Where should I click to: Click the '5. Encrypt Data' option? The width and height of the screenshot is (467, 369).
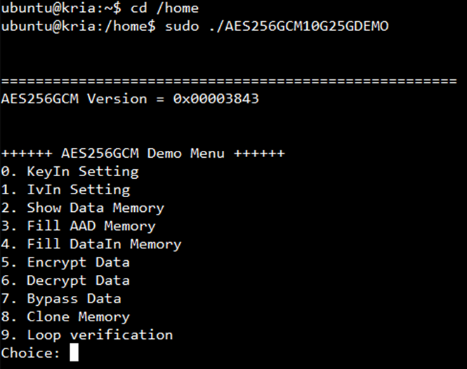point(65,262)
